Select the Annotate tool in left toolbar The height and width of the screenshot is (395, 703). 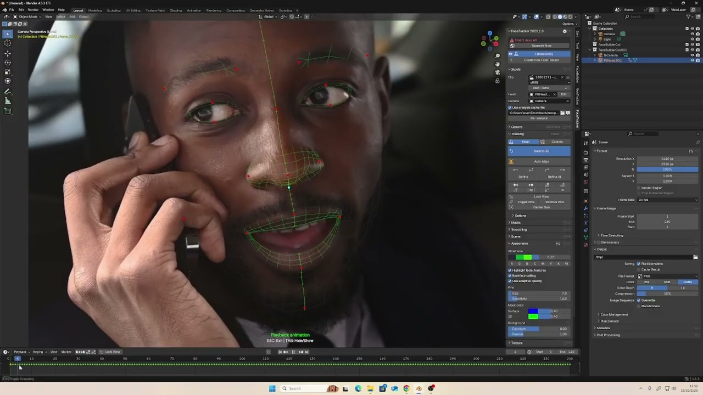click(x=8, y=92)
